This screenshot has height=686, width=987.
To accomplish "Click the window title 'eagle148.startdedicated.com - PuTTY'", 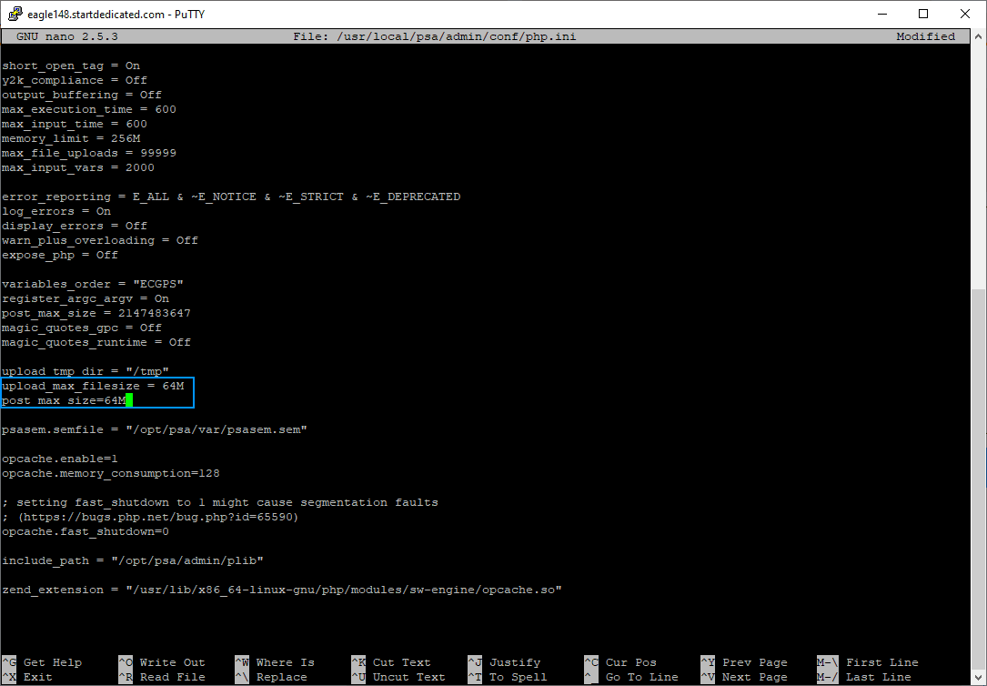I will point(116,14).
